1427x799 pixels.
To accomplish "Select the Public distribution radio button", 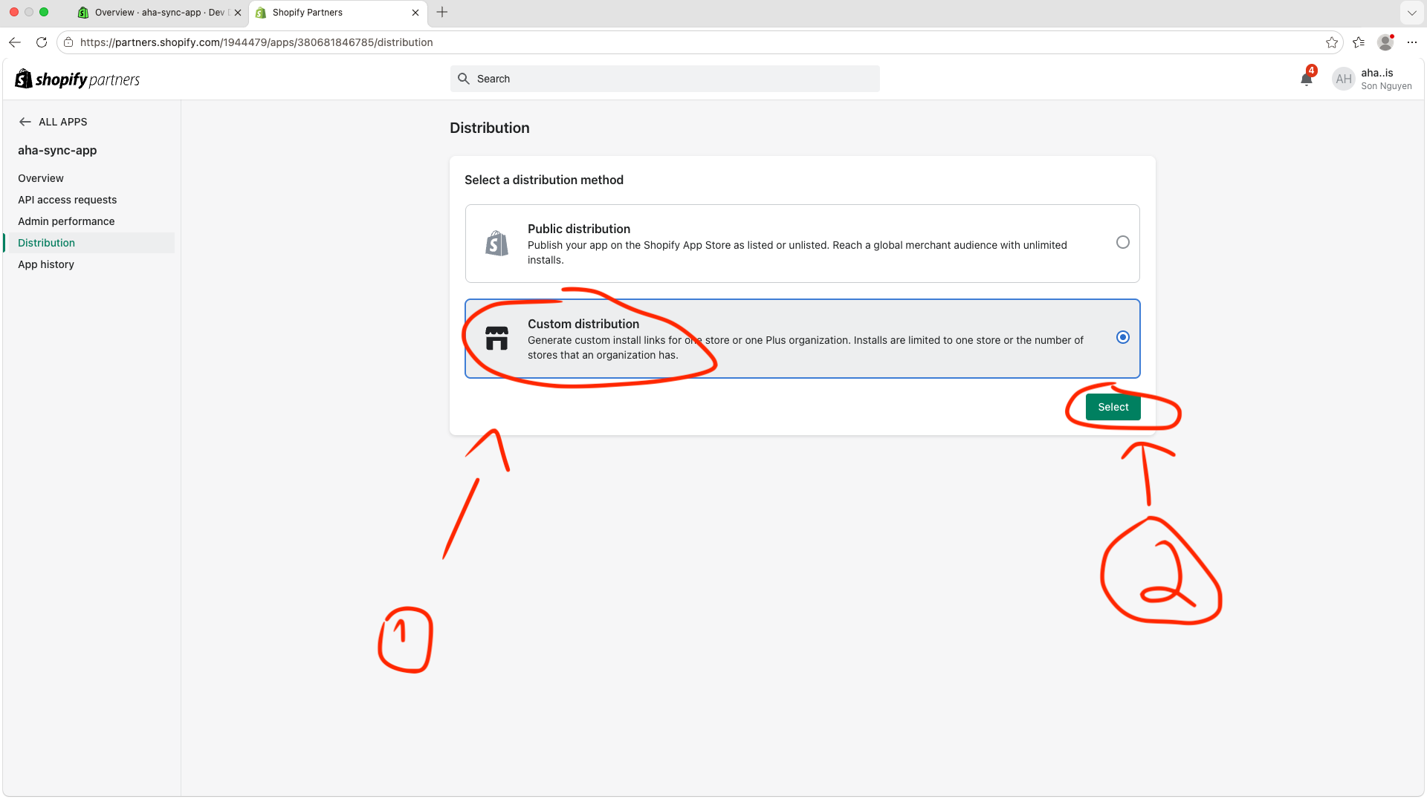I will point(1123,242).
